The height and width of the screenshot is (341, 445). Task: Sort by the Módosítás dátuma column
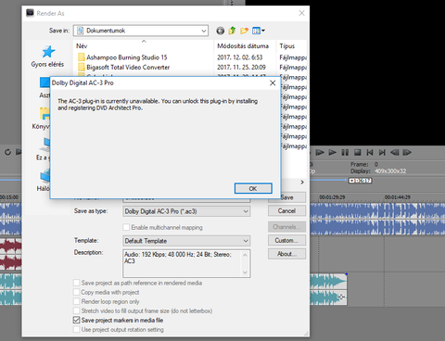pos(243,46)
